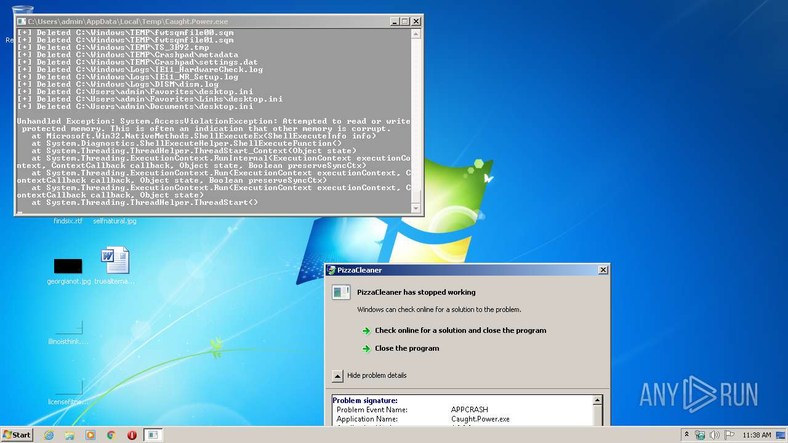This screenshot has height=443, width=788.
Task: Open Windows Explorer from the taskbar
Action: pyautogui.click(x=70, y=435)
